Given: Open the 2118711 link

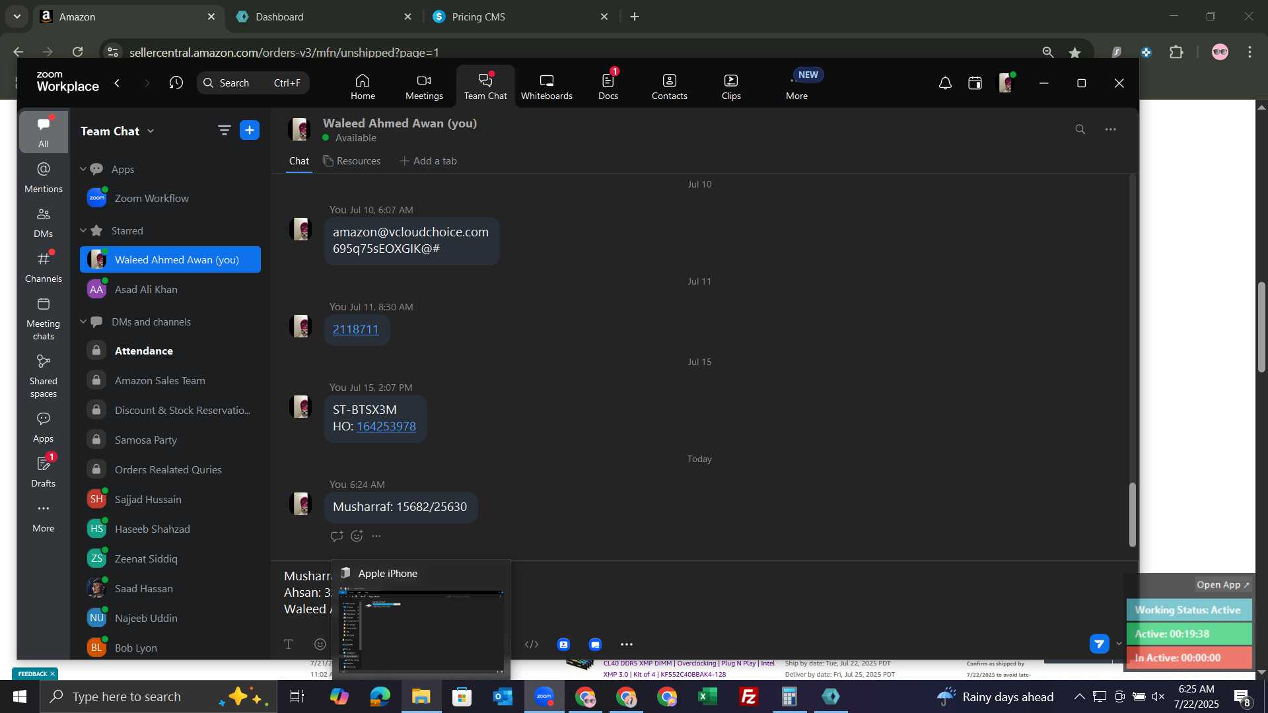Looking at the screenshot, I should click(x=355, y=329).
